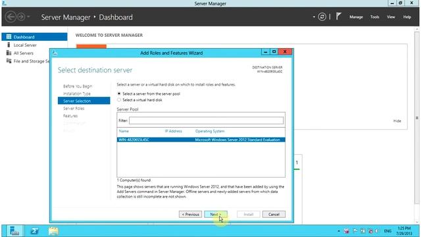
Task: Select the WIN-4820655L45C server row
Action: click(x=201, y=140)
